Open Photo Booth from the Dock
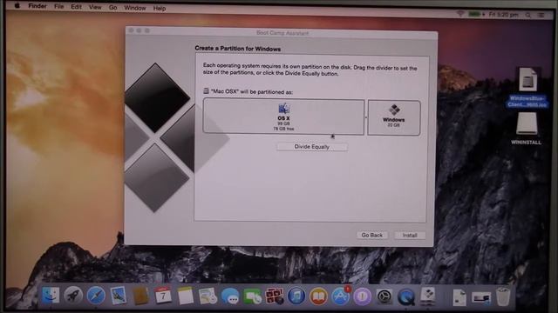 (x=275, y=296)
